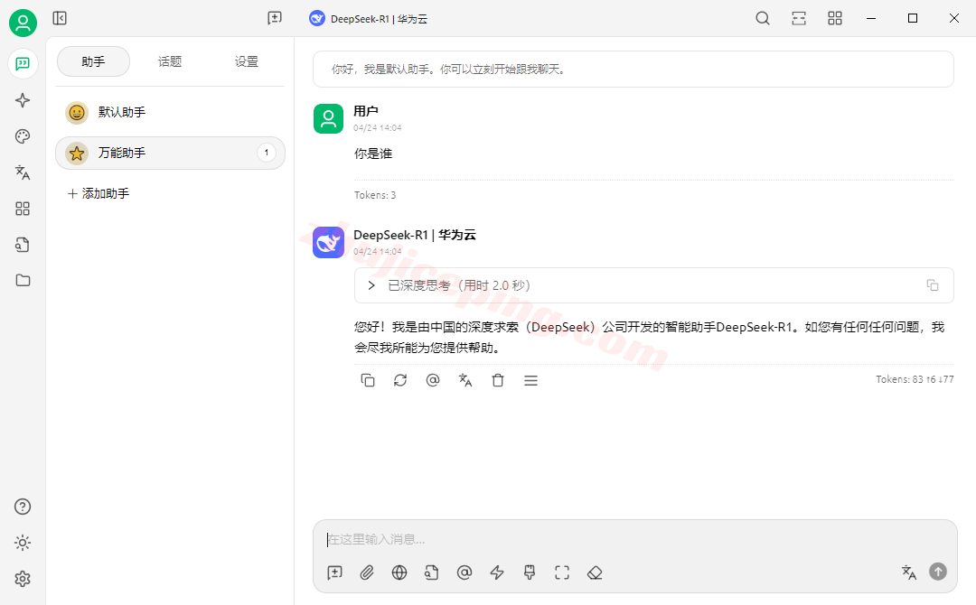Open the user avatar profile

pos(23,23)
